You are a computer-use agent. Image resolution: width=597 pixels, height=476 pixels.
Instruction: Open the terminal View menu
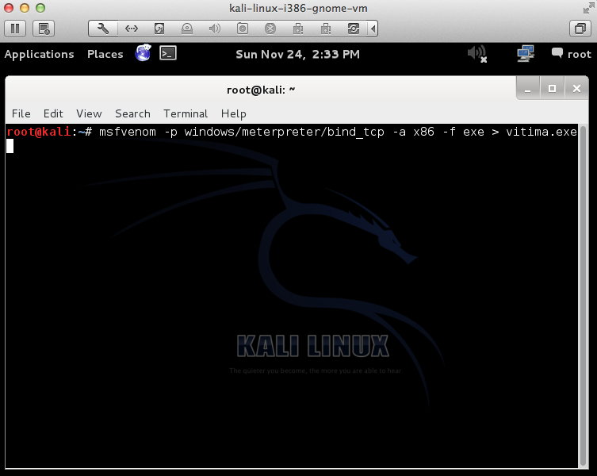[89, 113]
